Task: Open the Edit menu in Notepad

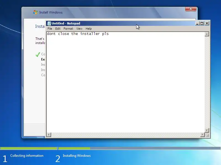Action: (x=58, y=29)
